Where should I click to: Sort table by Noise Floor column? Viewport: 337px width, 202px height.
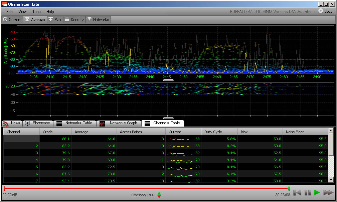305,132
